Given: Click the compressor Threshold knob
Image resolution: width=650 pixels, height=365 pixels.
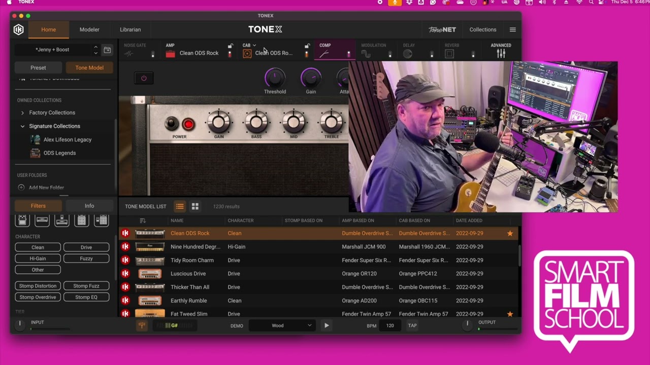Looking at the screenshot, I should (275, 78).
